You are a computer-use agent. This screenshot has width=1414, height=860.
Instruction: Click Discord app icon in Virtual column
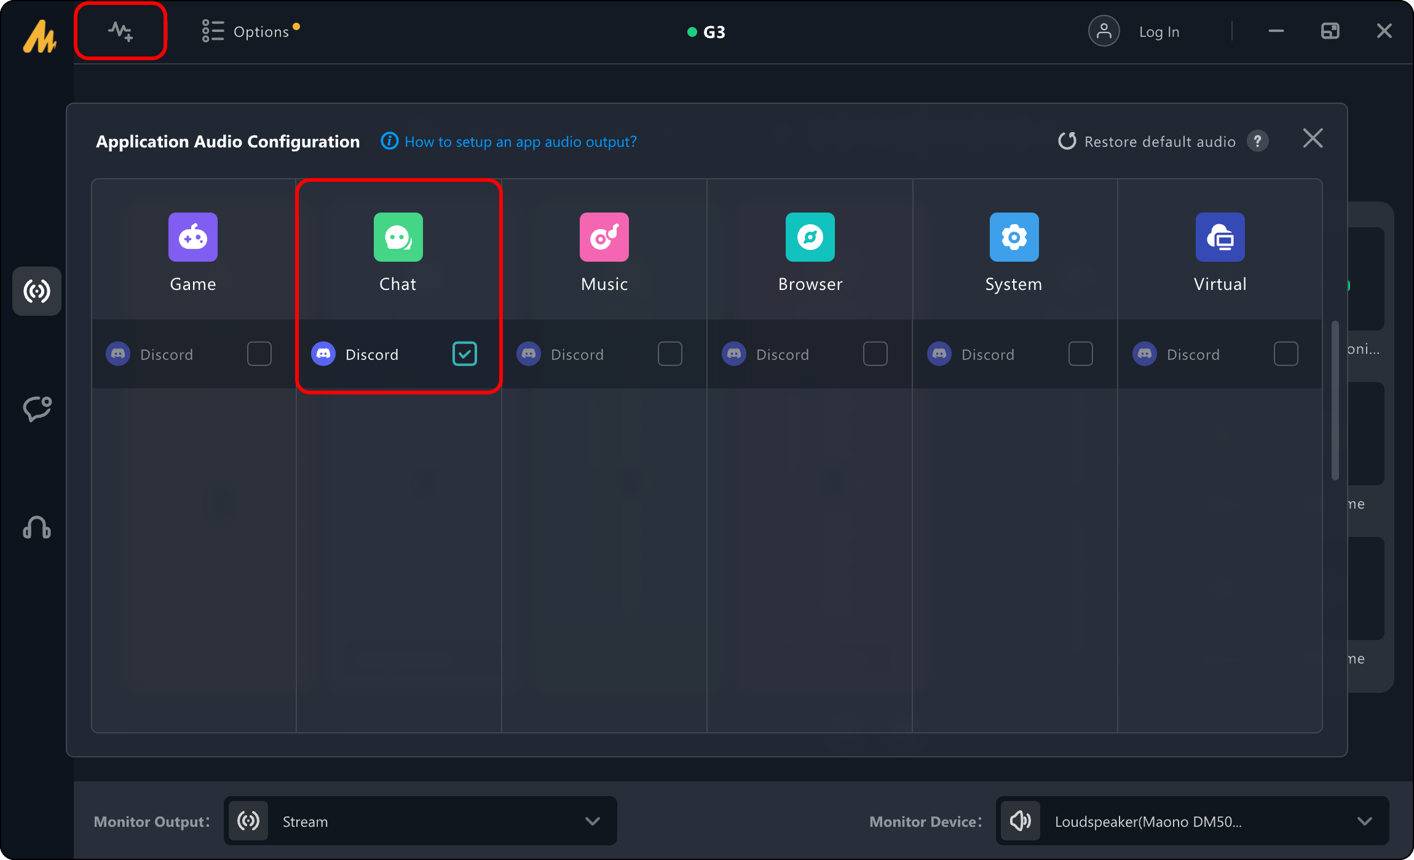[1145, 354]
